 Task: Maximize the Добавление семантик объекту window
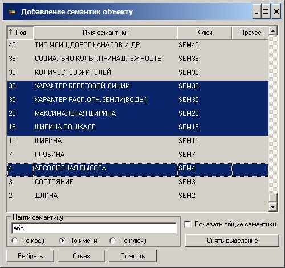click(x=266, y=11)
